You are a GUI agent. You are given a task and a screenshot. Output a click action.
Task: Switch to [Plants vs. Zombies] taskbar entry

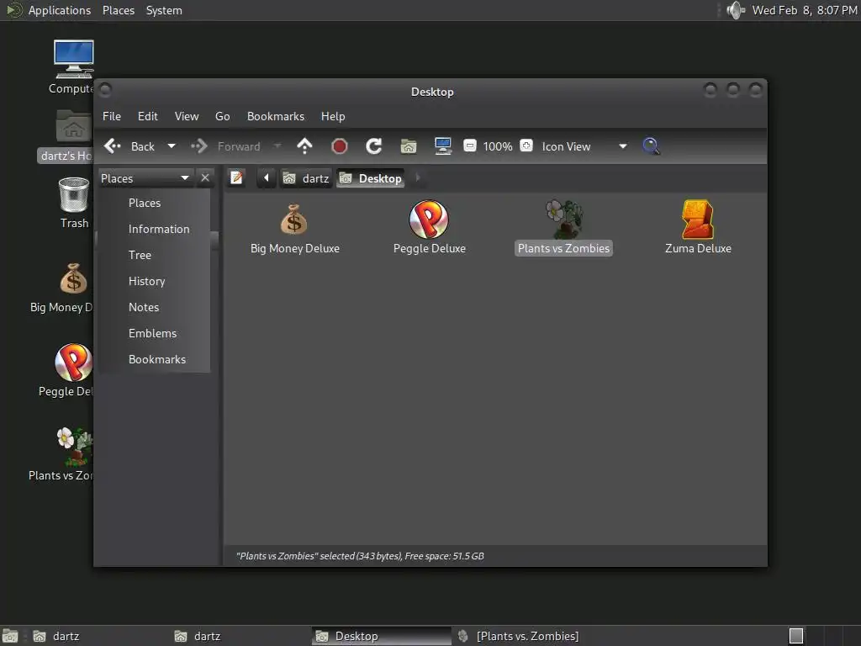(523, 636)
